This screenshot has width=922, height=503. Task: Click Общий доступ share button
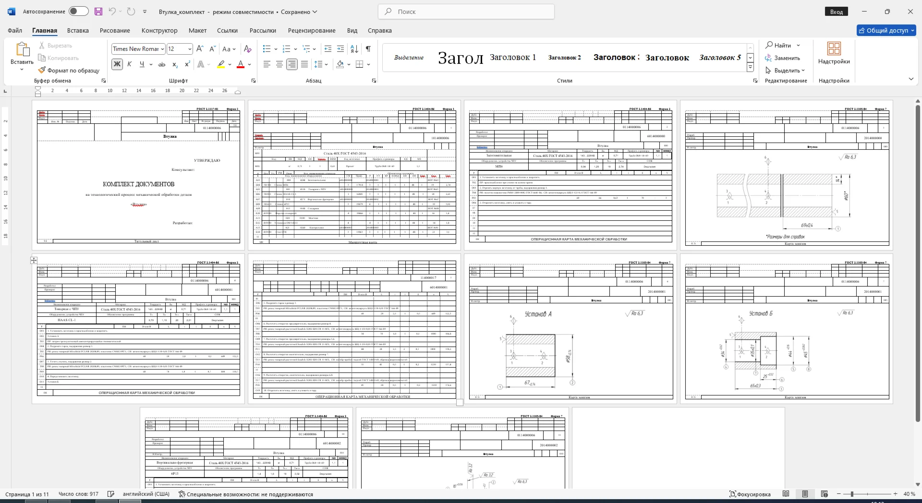[886, 30]
